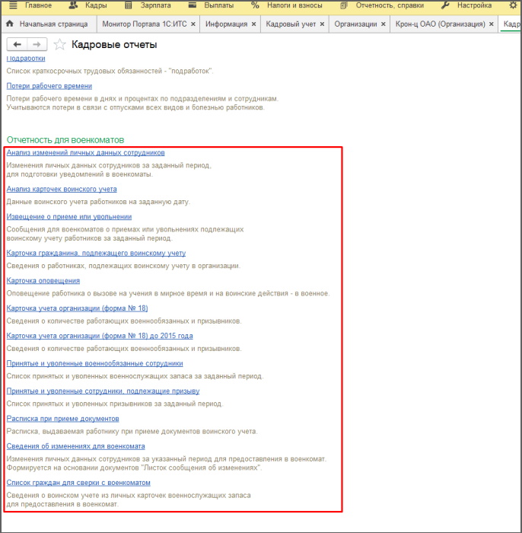Add Кадровые отчеты to favorites with star

coord(59,45)
